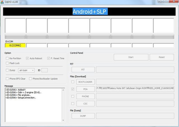Image resolution: width=179 pixels, height=127 pixels.
Task: Click Message log scrollbar up arrow
Action: coord(63,90)
